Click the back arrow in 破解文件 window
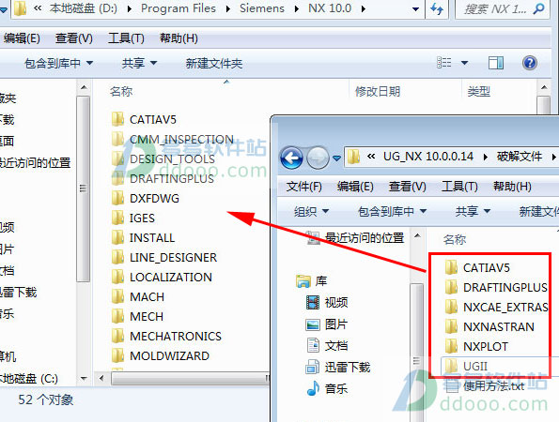559x422 pixels. pyautogui.click(x=291, y=158)
